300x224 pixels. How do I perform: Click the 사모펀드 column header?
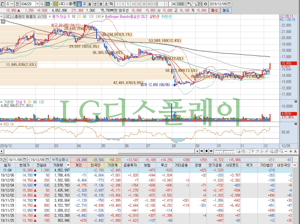[232, 165]
